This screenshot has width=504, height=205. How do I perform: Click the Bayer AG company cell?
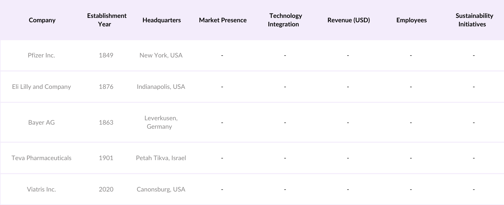point(41,122)
